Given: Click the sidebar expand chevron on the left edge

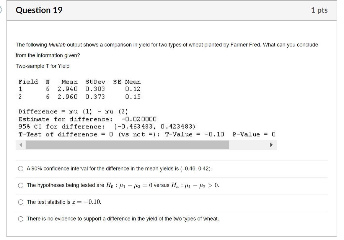Looking at the screenshot, I should pyautogui.click(x=2, y=10).
